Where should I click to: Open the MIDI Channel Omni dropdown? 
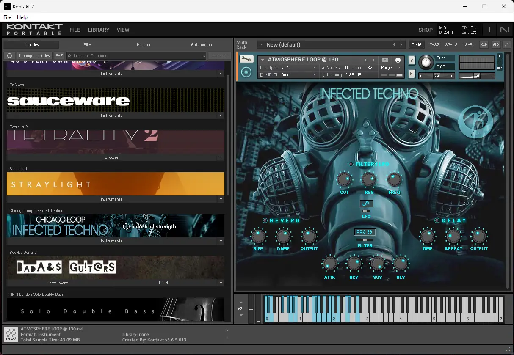(288, 74)
